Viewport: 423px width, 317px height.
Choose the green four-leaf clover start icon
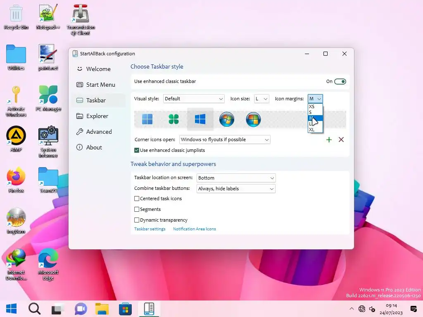pyautogui.click(x=174, y=119)
